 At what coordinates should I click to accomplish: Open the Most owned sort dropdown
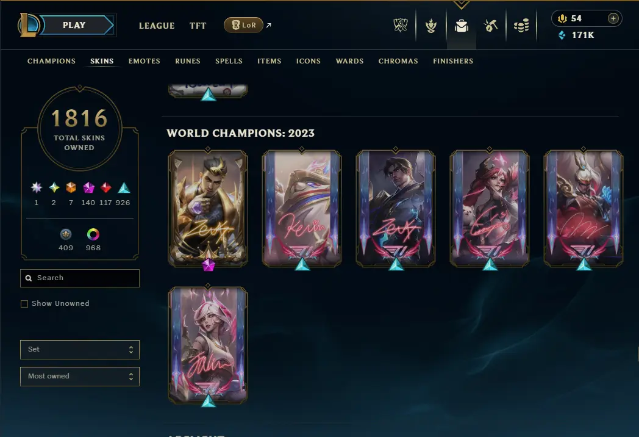80,376
